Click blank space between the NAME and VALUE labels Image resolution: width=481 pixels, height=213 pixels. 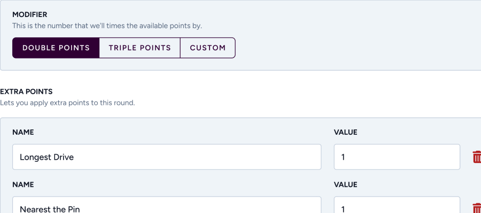[187, 132]
